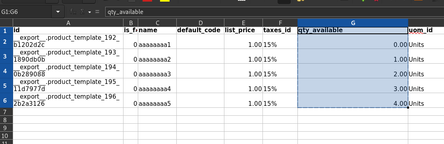The height and width of the screenshot is (144, 444).
Task: Click the Select All corner box
Action: [x=6, y=23]
